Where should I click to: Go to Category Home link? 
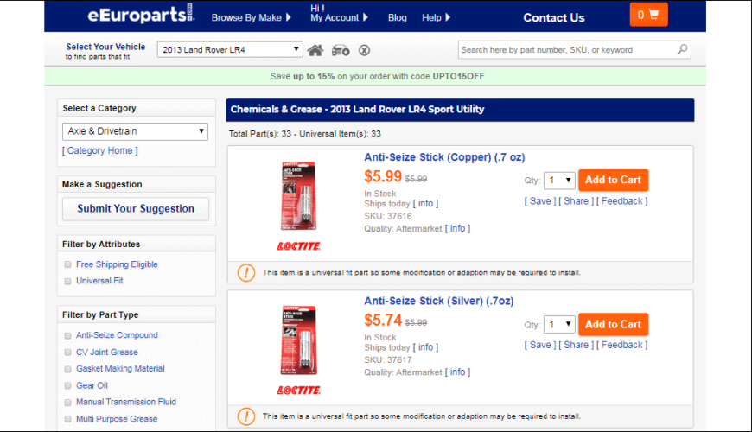pyautogui.click(x=99, y=150)
